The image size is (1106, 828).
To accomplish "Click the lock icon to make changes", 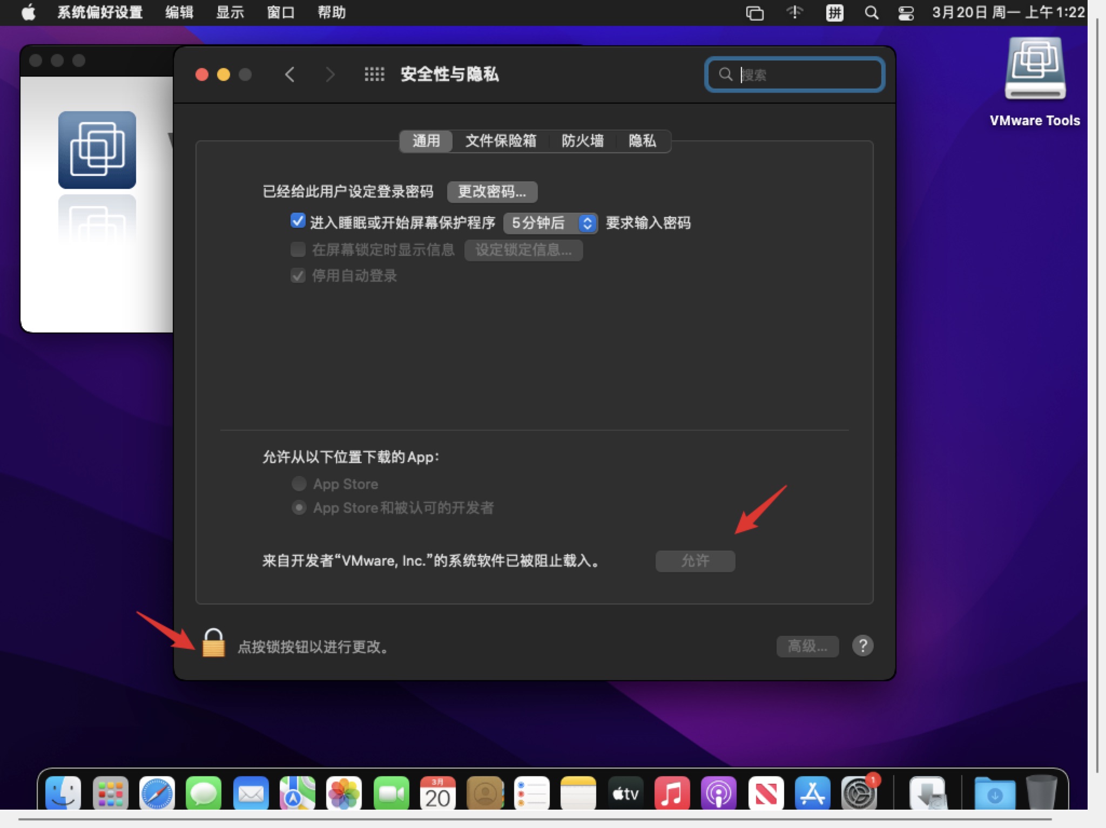I will pyautogui.click(x=213, y=646).
